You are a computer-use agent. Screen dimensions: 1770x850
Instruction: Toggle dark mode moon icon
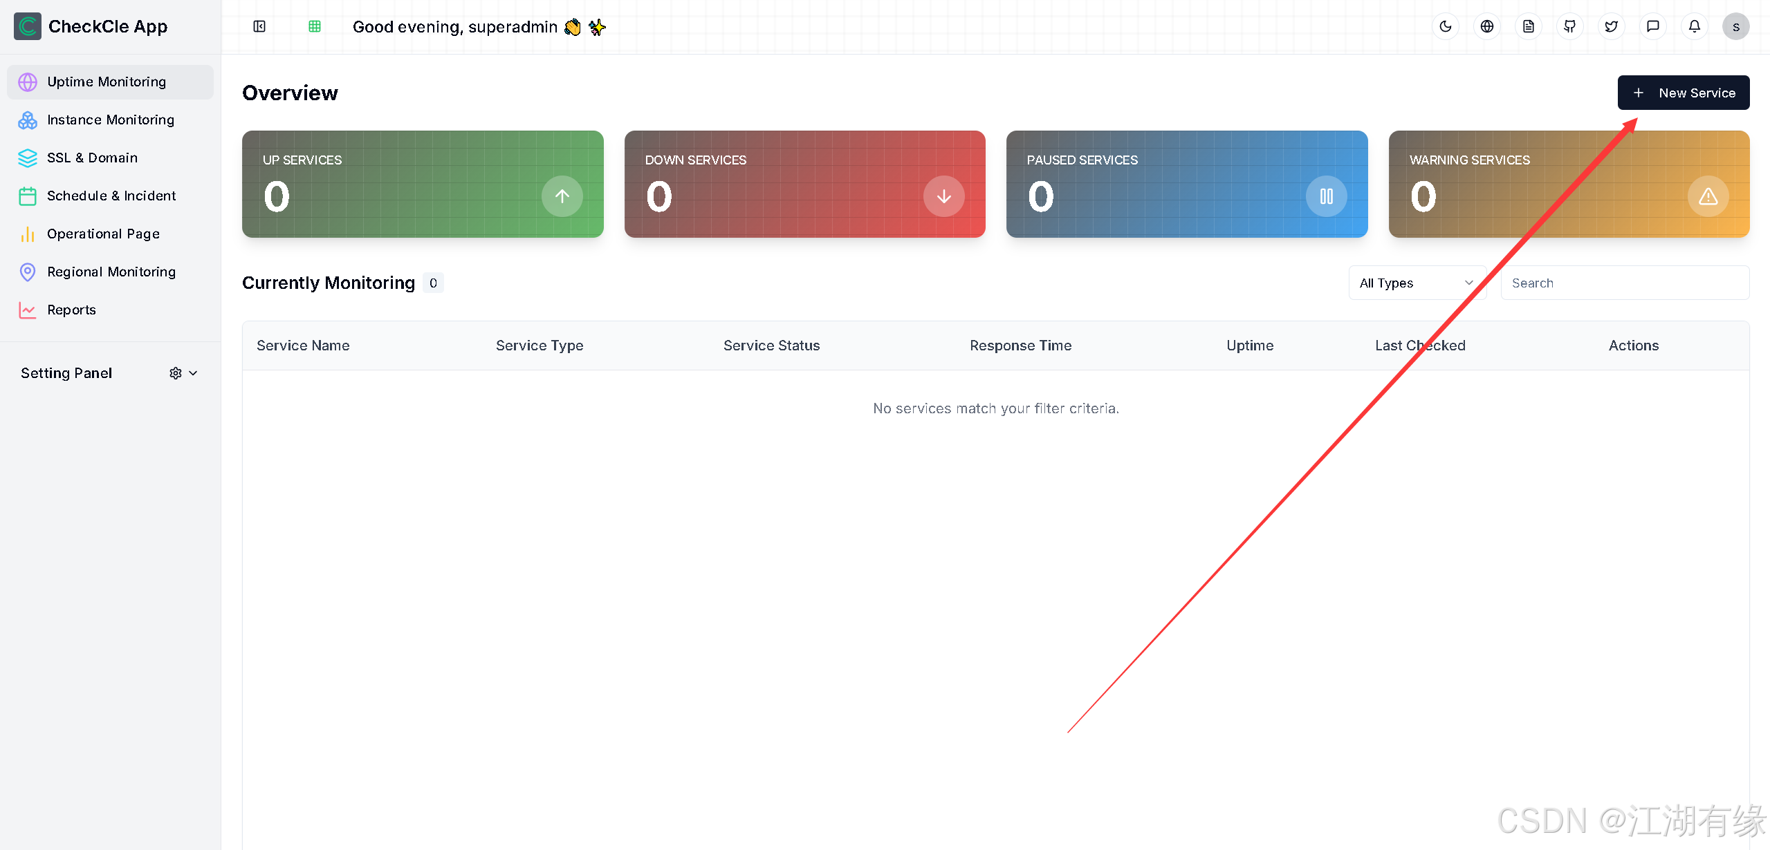[x=1445, y=27]
